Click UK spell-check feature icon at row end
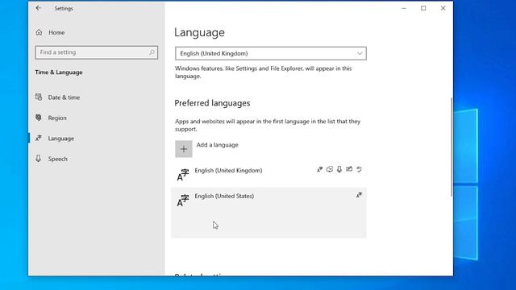 coord(359,169)
